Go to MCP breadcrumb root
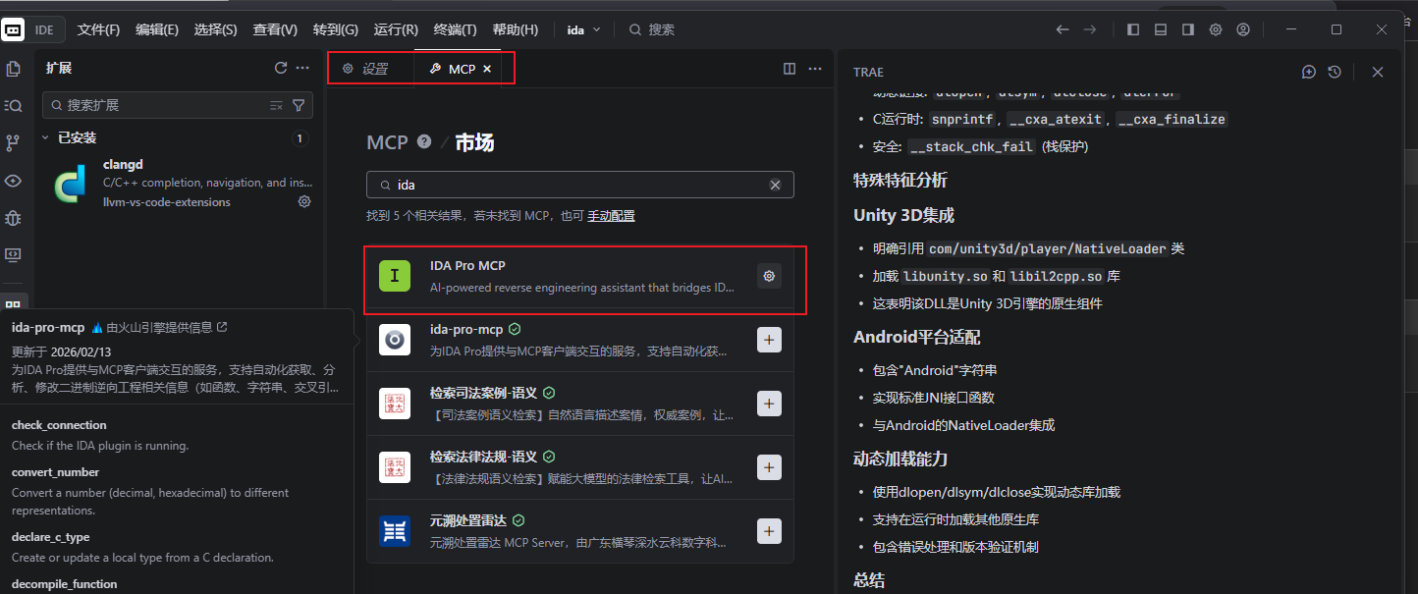 [387, 142]
